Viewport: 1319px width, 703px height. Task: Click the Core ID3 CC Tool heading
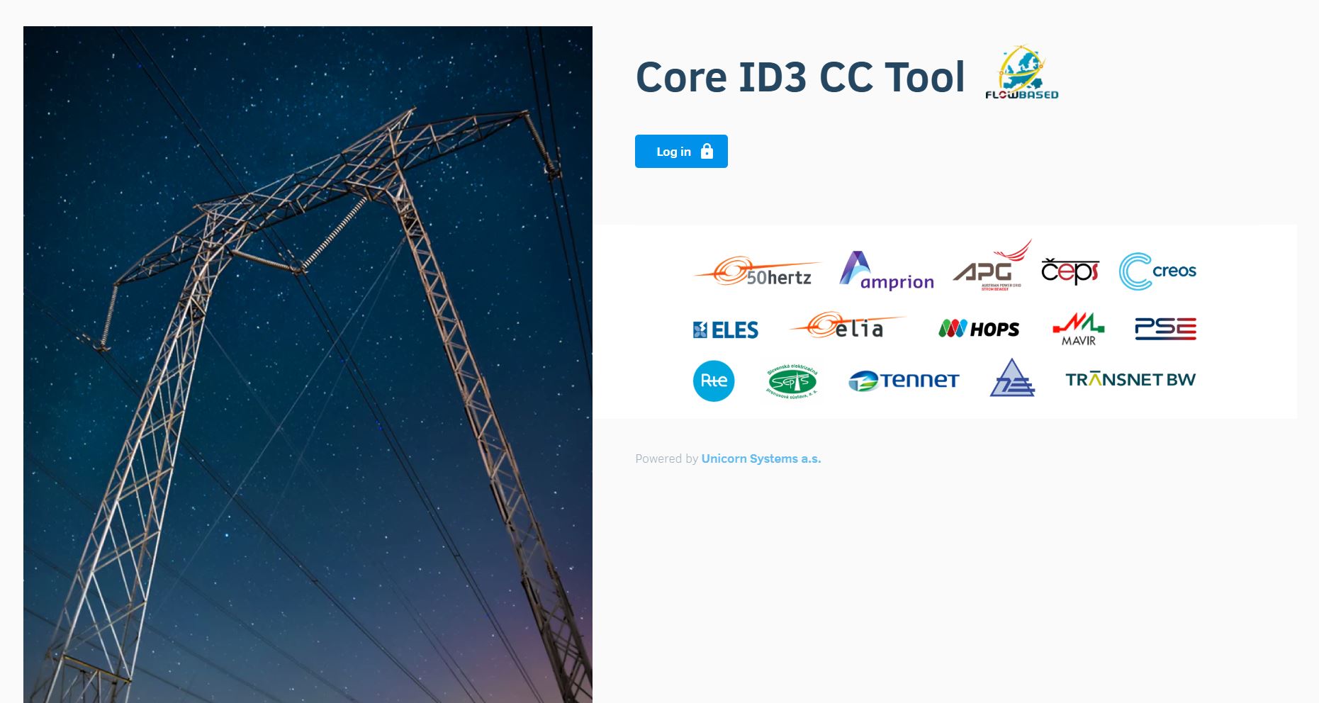(x=800, y=77)
